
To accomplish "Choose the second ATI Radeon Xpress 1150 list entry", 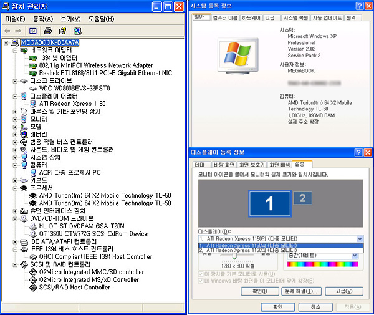I will pyautogui.click(x=280, y=250).
